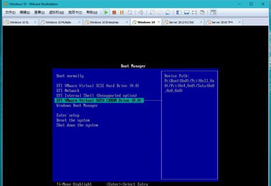Click the orange Suspend pause icon
The width and height of the screenshot is (271, 186).
(122, 13)
